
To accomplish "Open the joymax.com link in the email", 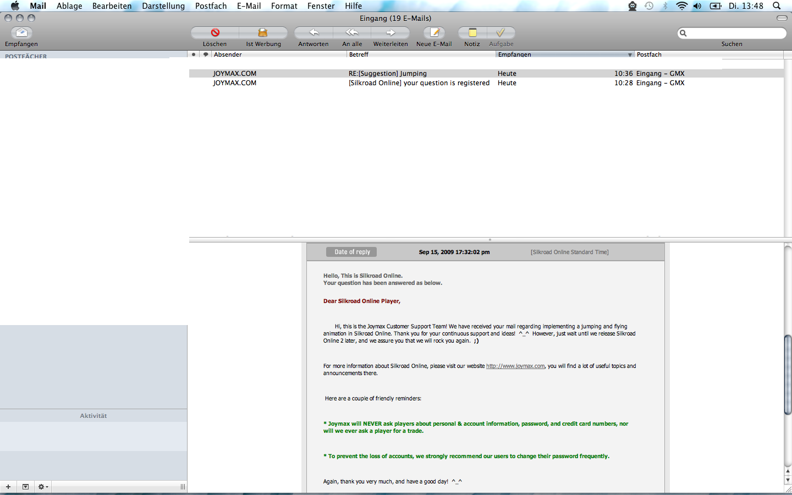I will tap(515, 366).
